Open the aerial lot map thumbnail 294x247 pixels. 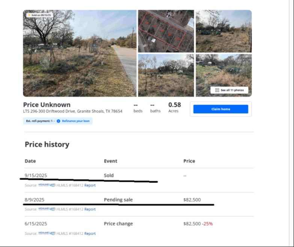(166, 31)
